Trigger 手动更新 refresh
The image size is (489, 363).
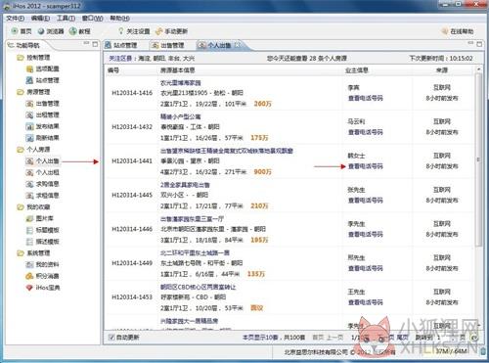click(172, 31)
